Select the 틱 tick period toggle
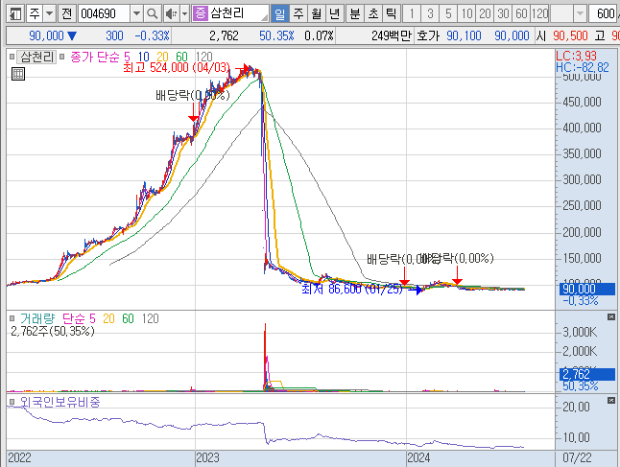The width and height of the screenshot is (620, 467). coord(392,13)
